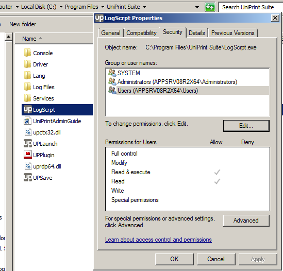This screenshot has height=271, width=283.
Task: Click the Console folder icon
Action: (27, 53)
